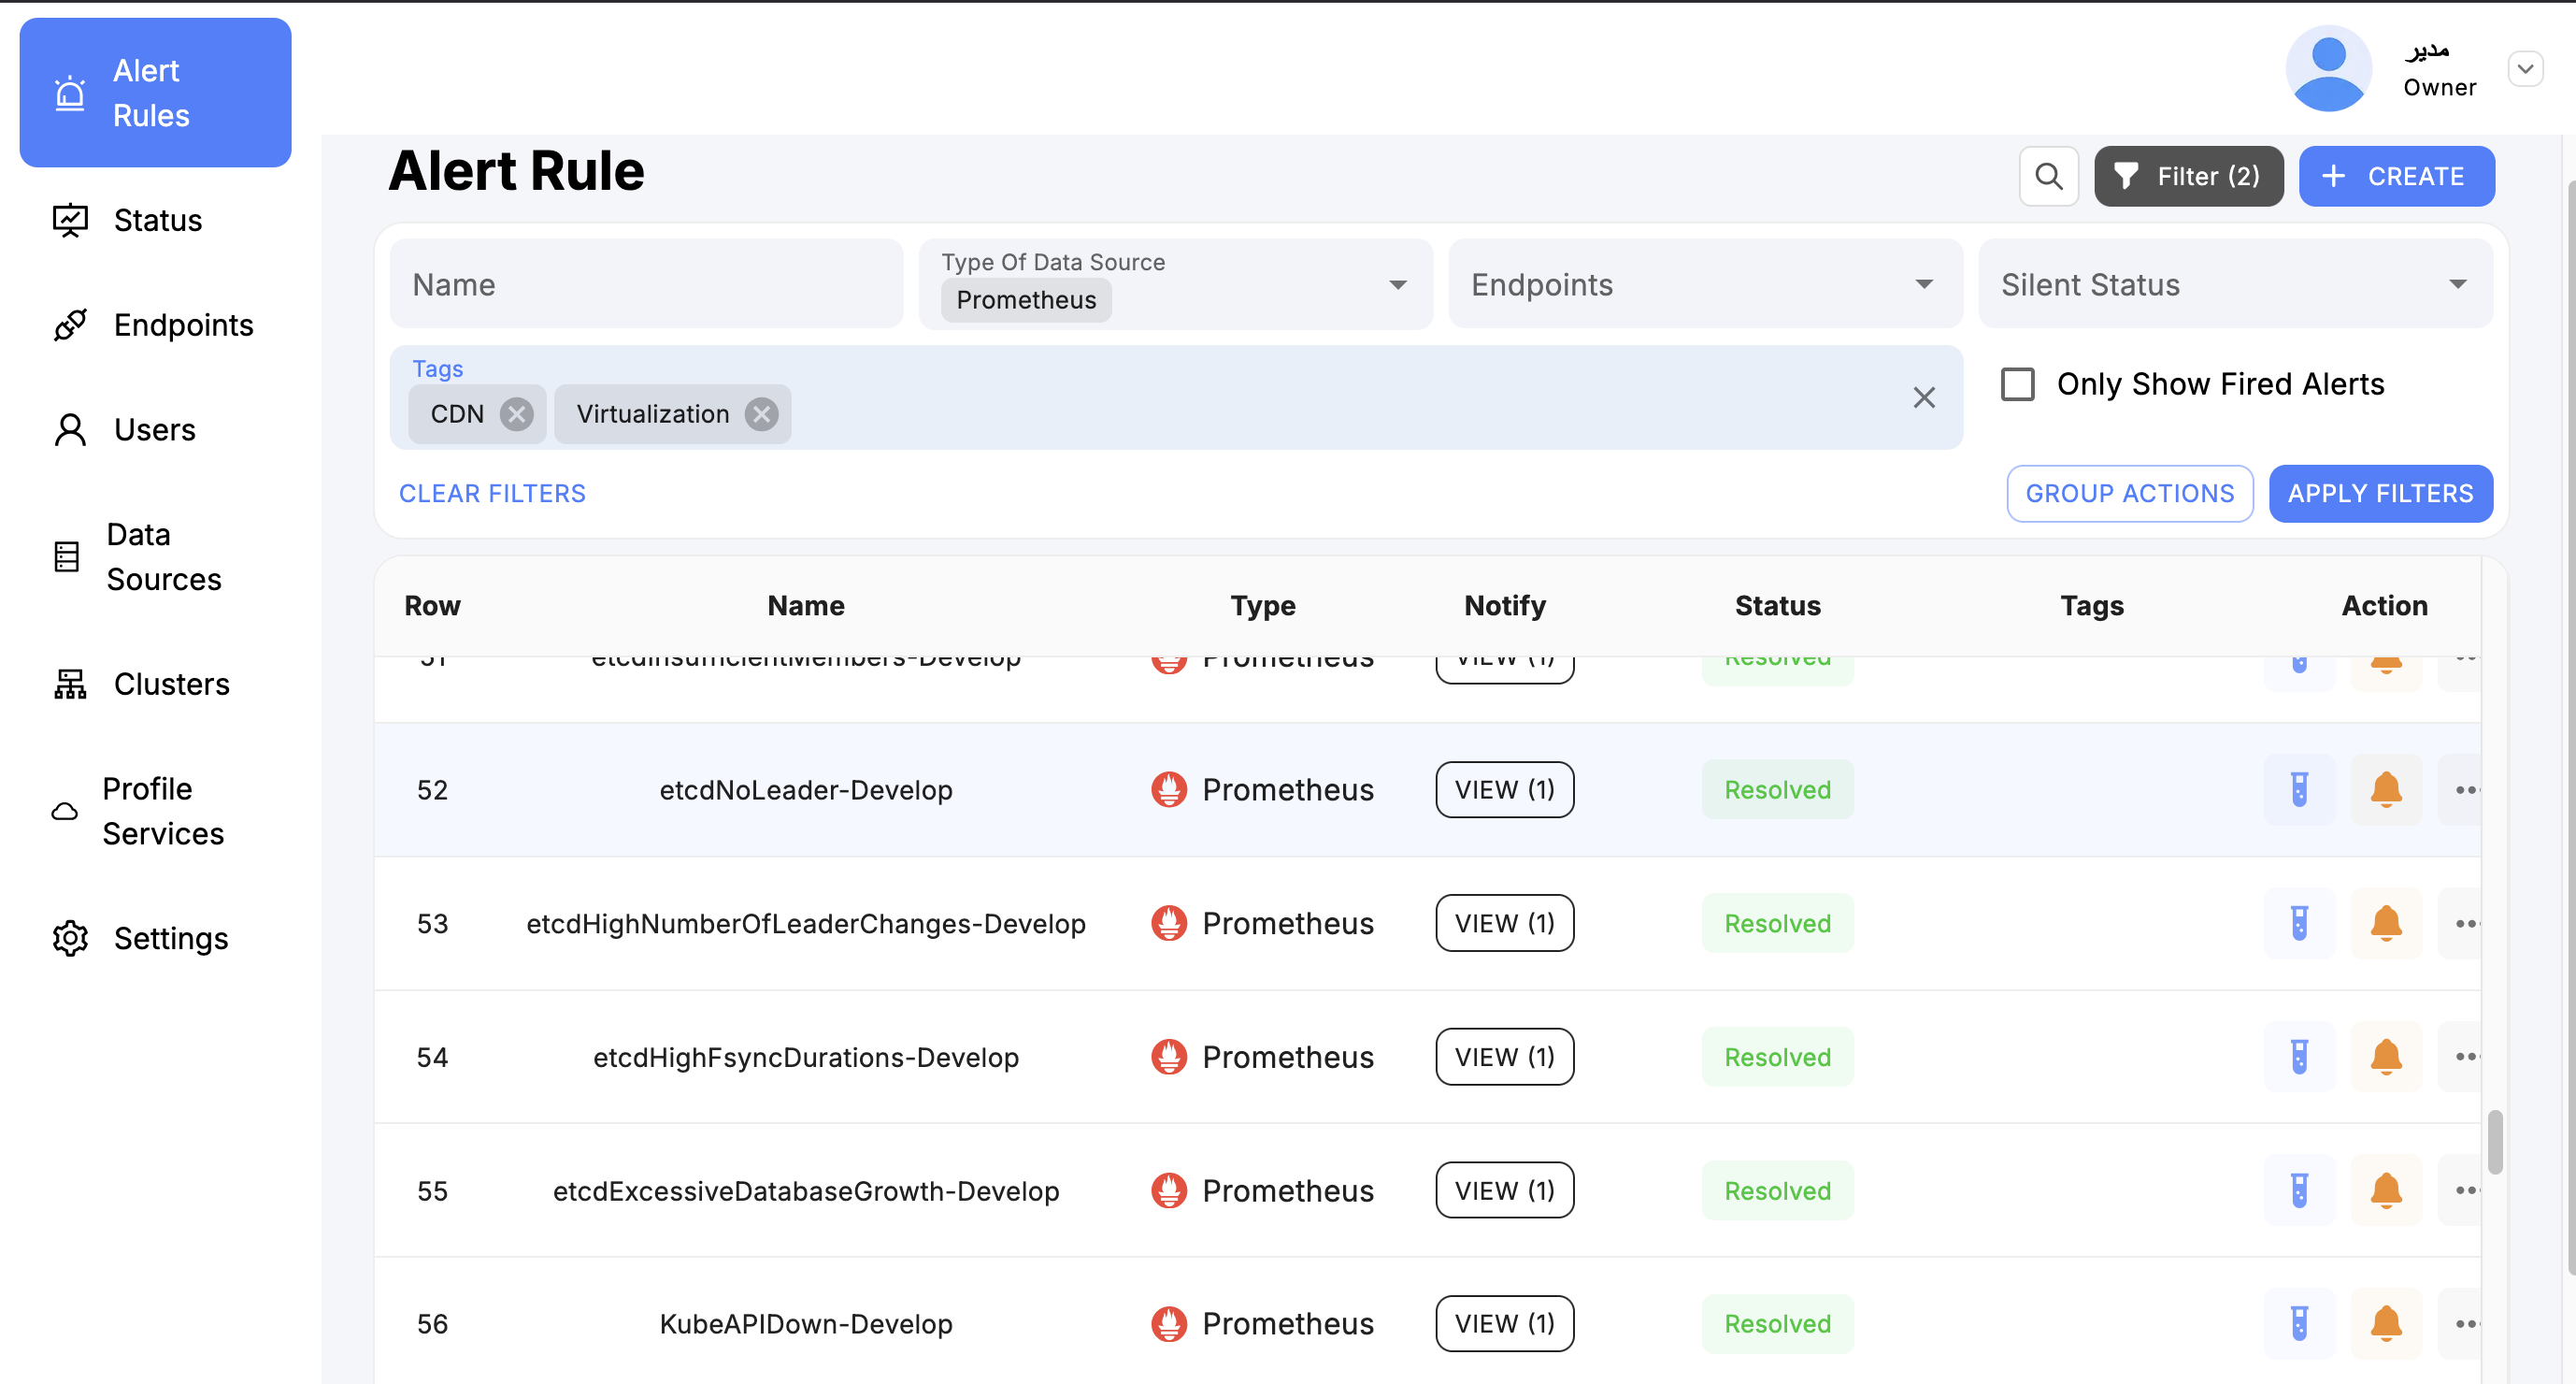The width and height of the screenshot is (2576, 1384).
Task: Click test tube icon for KubeAPIDown-Develop
Action: (x=2299, y=1324)
